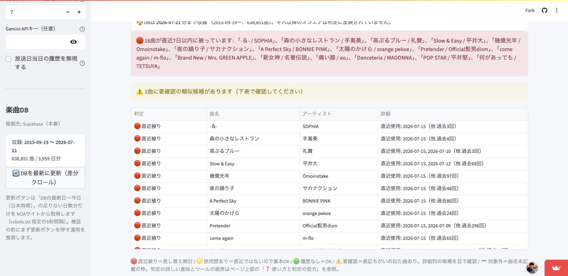Click song cell A Perfect Sky
Screen dimensions: 568x276
[x=253, y=201]
